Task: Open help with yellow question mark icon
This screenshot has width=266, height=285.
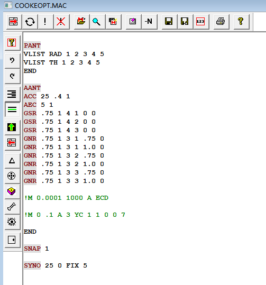Action: (x=241, y=22)
